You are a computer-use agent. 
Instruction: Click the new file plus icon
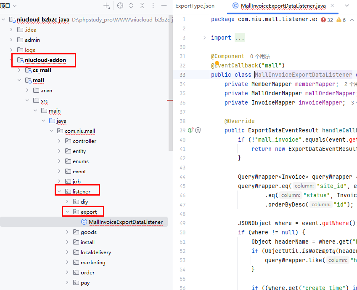click(x=107, y=6)
